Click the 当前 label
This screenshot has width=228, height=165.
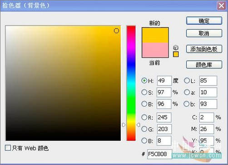coord(154,63)
